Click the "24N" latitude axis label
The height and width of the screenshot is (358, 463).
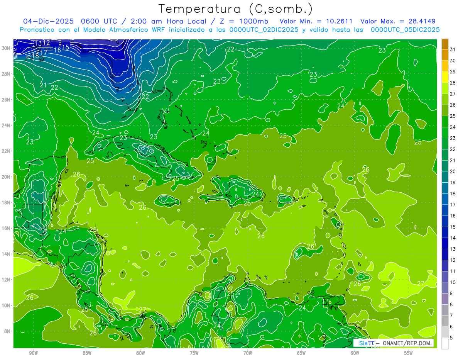[x=5, y=125]
